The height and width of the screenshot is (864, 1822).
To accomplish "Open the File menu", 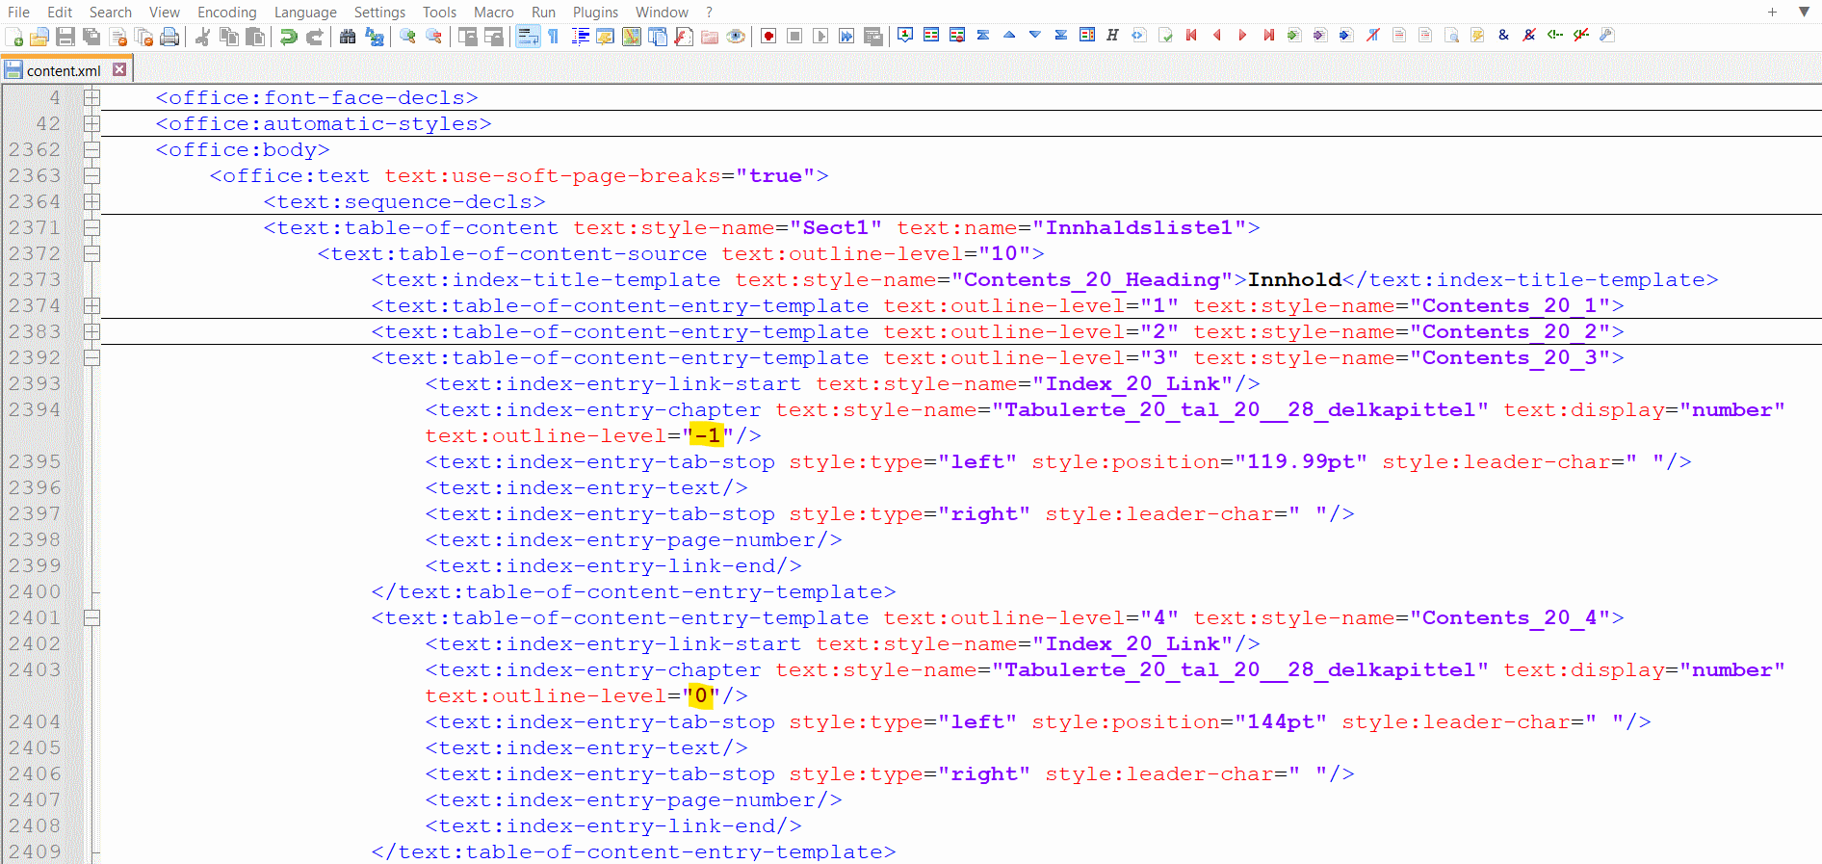I will pos(18,12).
